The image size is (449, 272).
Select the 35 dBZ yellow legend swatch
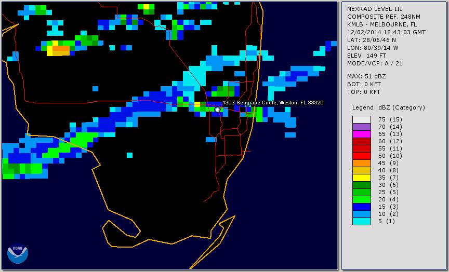point(362,178)
